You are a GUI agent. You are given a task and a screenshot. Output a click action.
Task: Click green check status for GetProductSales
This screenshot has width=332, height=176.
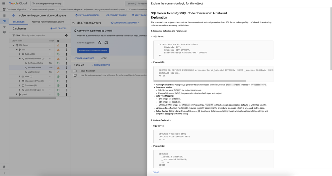(58, 63)
